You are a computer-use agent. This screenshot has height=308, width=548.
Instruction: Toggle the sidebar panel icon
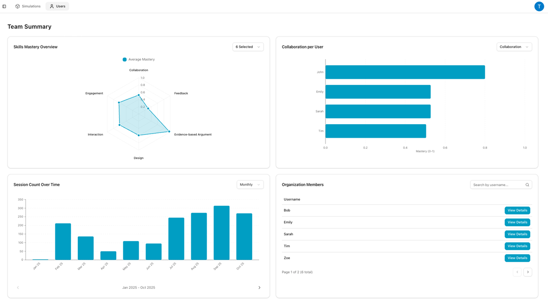tap(4, 6)
